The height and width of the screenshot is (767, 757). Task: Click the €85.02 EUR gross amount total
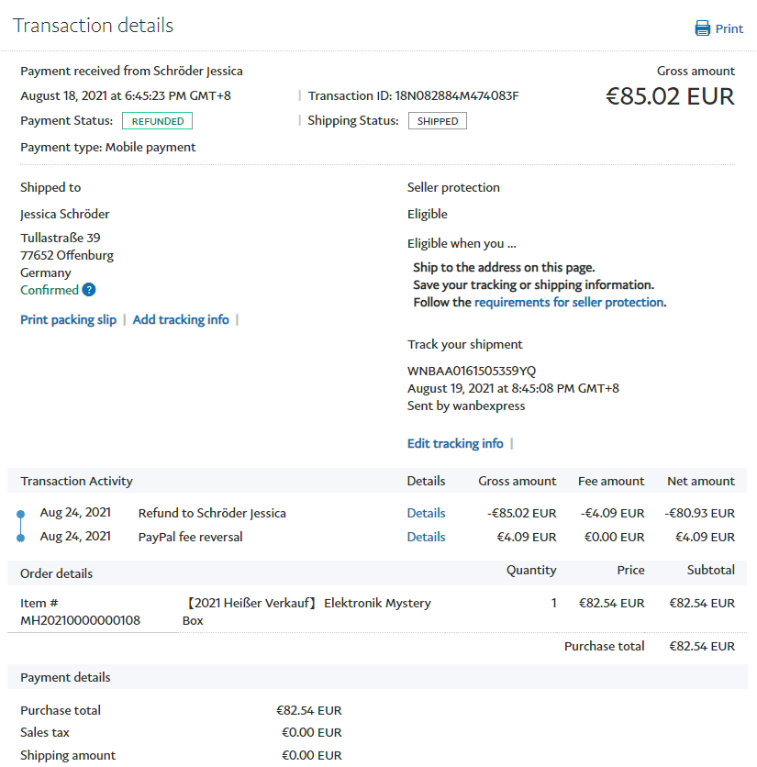(x=670, y=96)
